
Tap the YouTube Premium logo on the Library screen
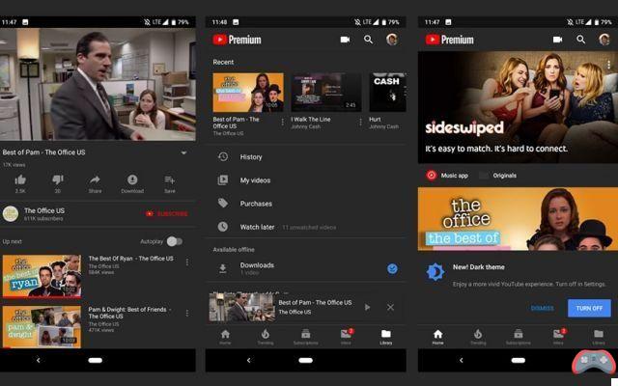(237, 40)
